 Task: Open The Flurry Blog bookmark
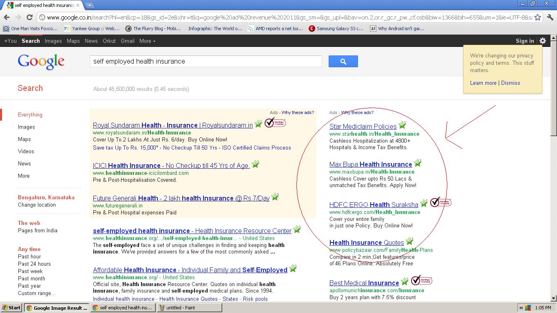[x=153, y=29]
